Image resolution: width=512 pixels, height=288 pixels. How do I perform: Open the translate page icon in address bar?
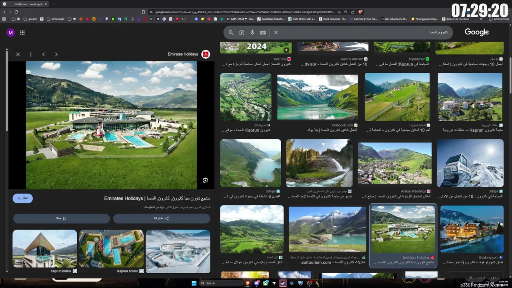click(x=339, y=12)
